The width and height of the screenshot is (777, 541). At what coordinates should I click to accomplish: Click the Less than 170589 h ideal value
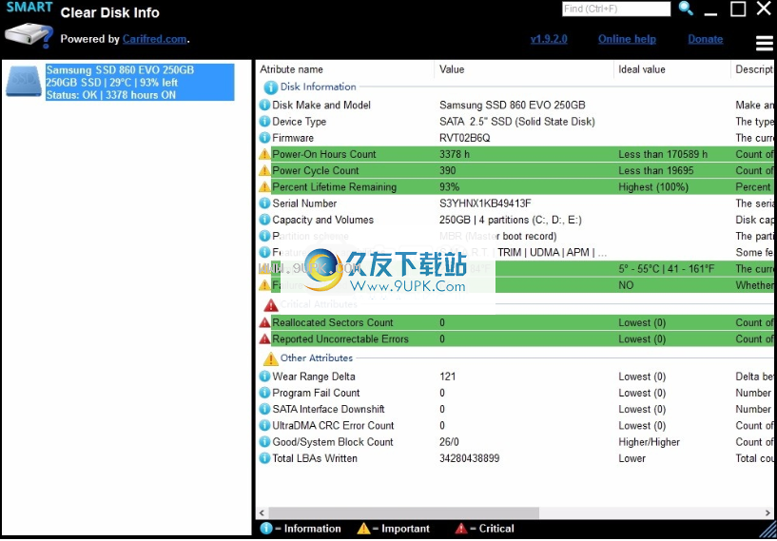click(x=663, y=154)
